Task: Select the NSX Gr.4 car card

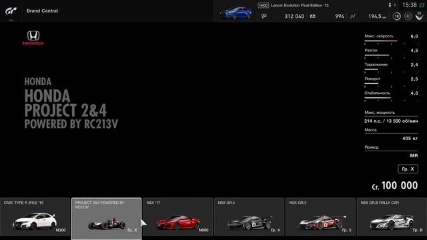Action: click(249, 217)
